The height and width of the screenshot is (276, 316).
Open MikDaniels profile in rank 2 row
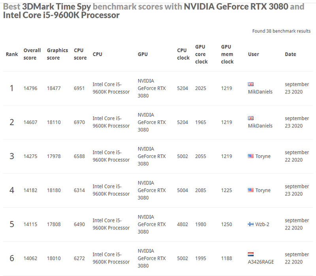(260, 126)
